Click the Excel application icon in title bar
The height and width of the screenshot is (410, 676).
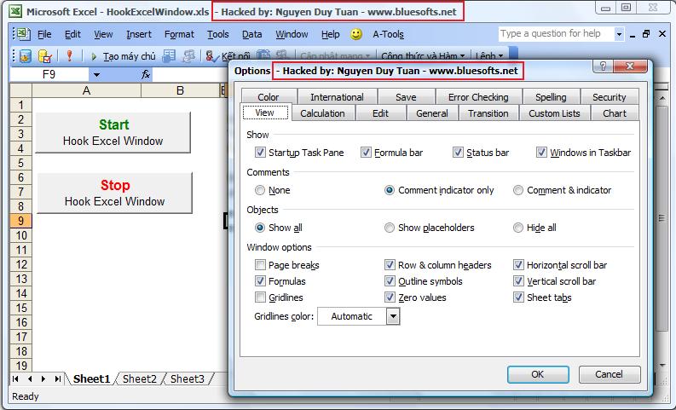coord(15,11)
